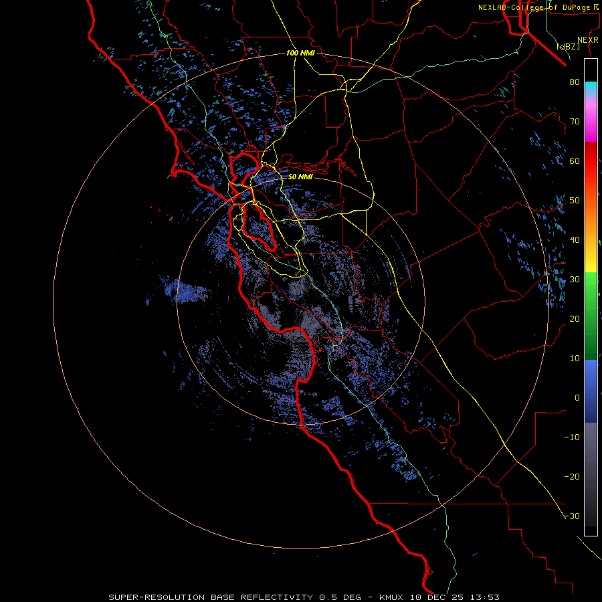Image resolution: width=602 pixels, height=602 pixels.
Task: Click the 100 NMI range ring label
Action: click(300, 53)
